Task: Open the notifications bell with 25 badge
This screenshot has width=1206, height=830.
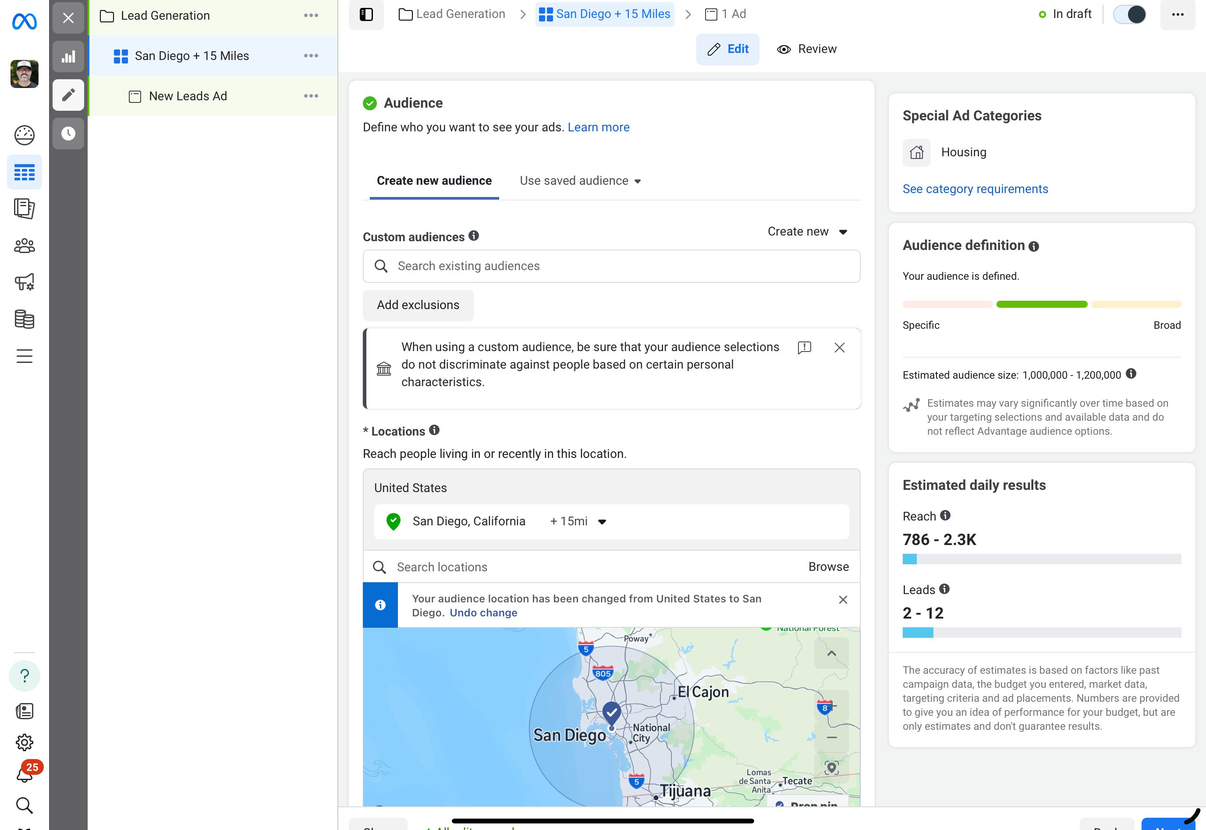Action: pos(24,774)
